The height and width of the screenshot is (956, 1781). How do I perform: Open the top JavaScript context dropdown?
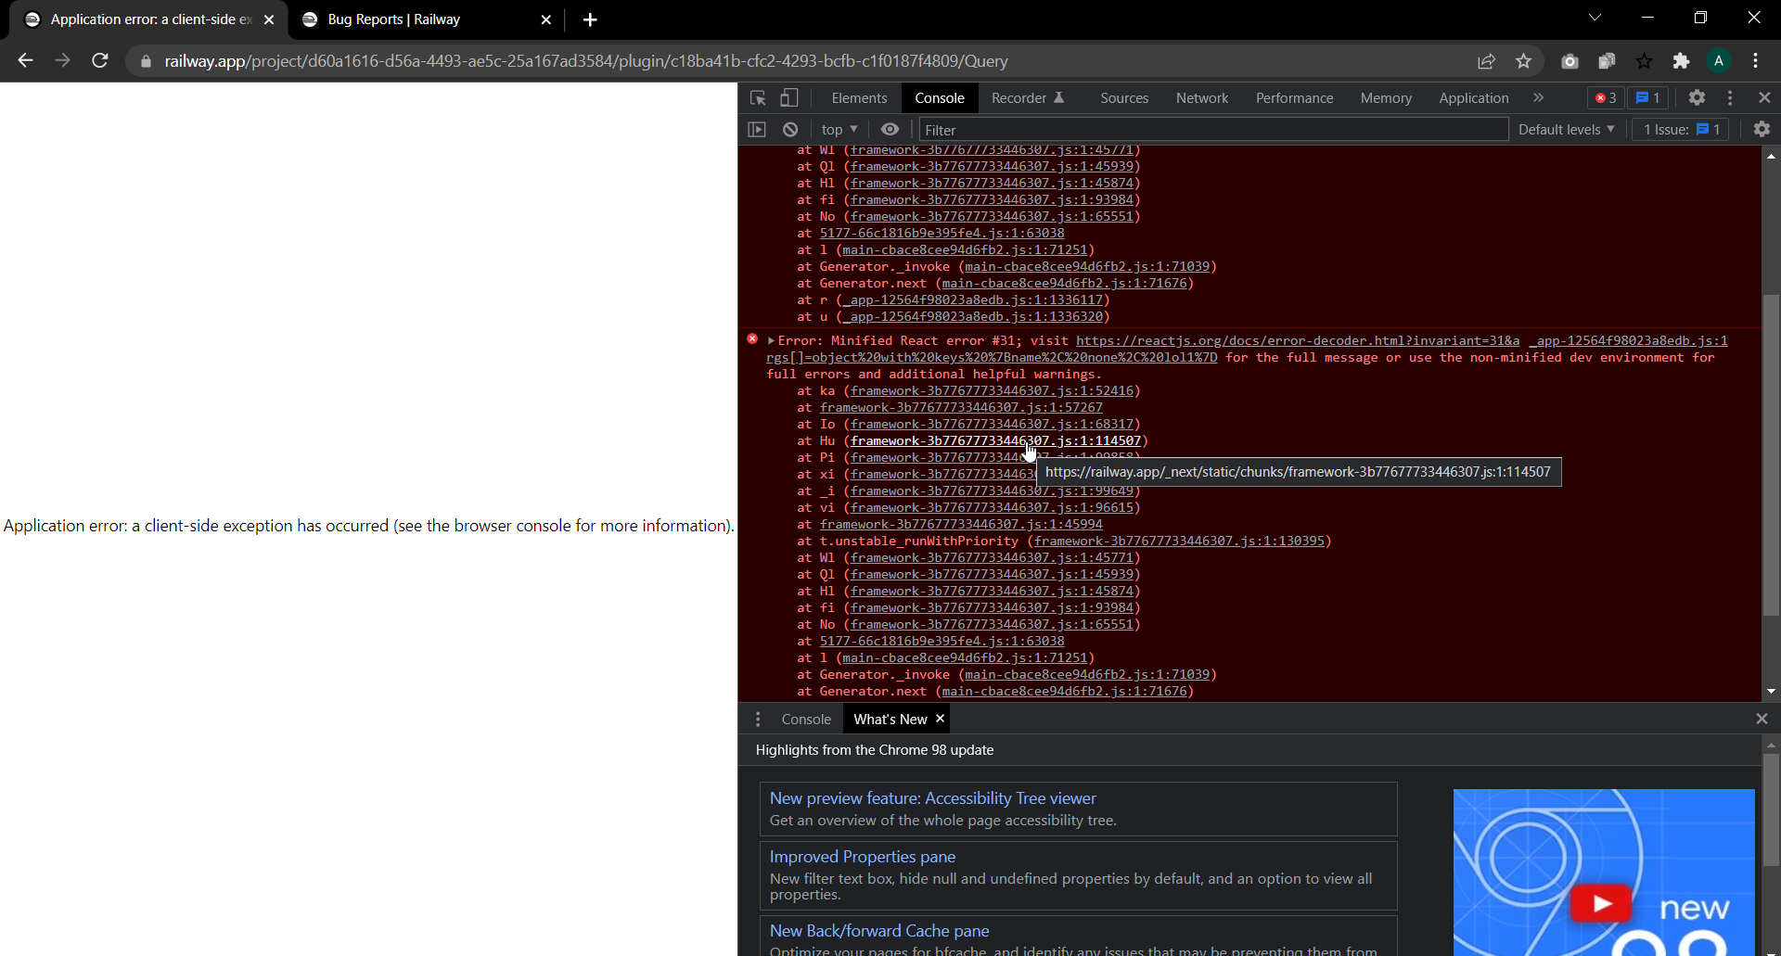(x=839, y=130)
